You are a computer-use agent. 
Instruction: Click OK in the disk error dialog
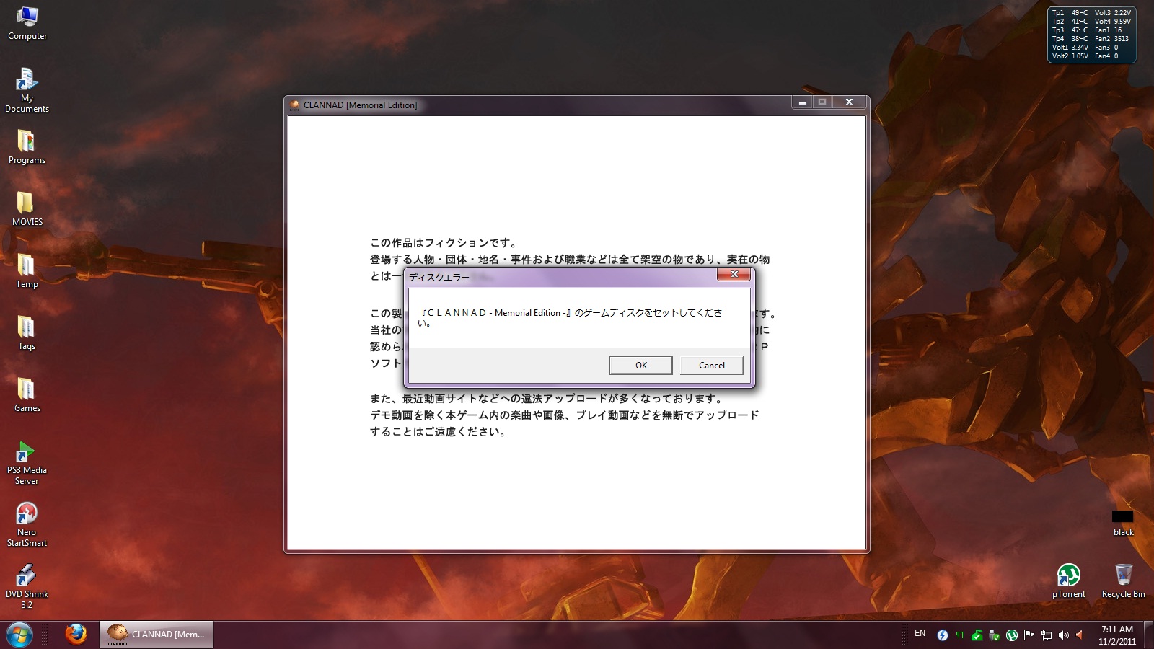tap(640, 366)
